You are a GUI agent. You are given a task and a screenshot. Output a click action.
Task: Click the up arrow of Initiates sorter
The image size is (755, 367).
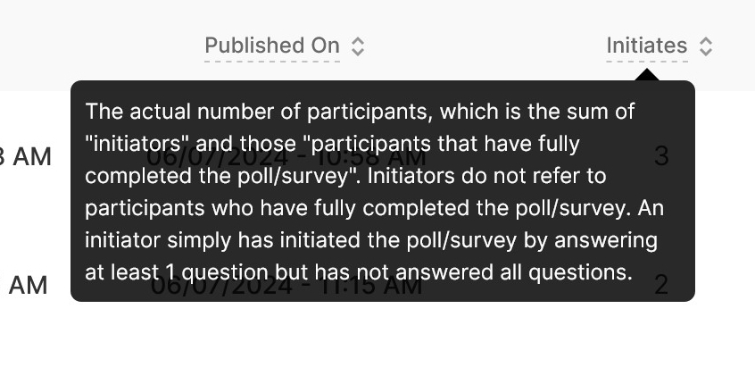point(706,40)
